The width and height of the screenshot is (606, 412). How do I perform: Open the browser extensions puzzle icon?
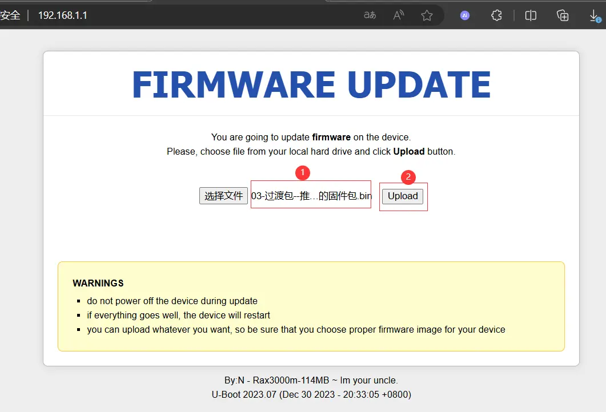[x=497, y=15]
